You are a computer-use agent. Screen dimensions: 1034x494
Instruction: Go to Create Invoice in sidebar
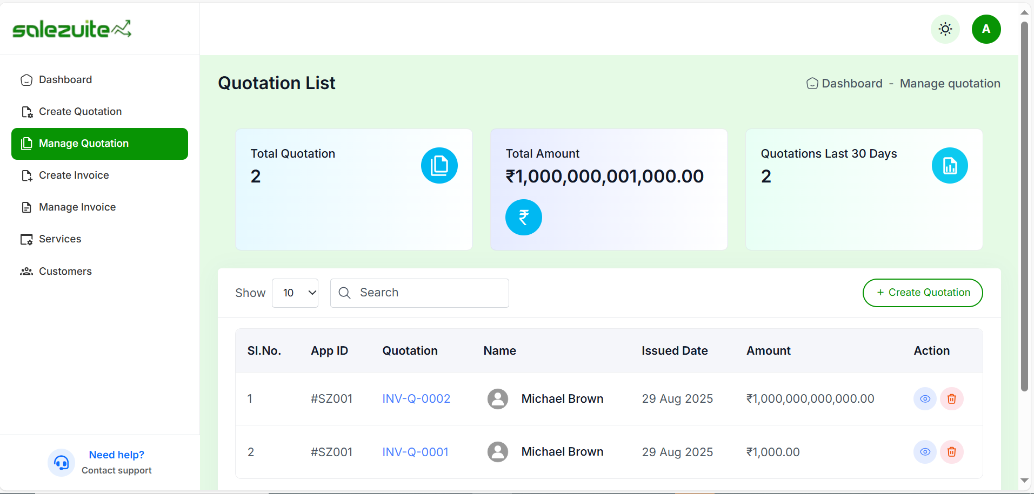point(74,175)
